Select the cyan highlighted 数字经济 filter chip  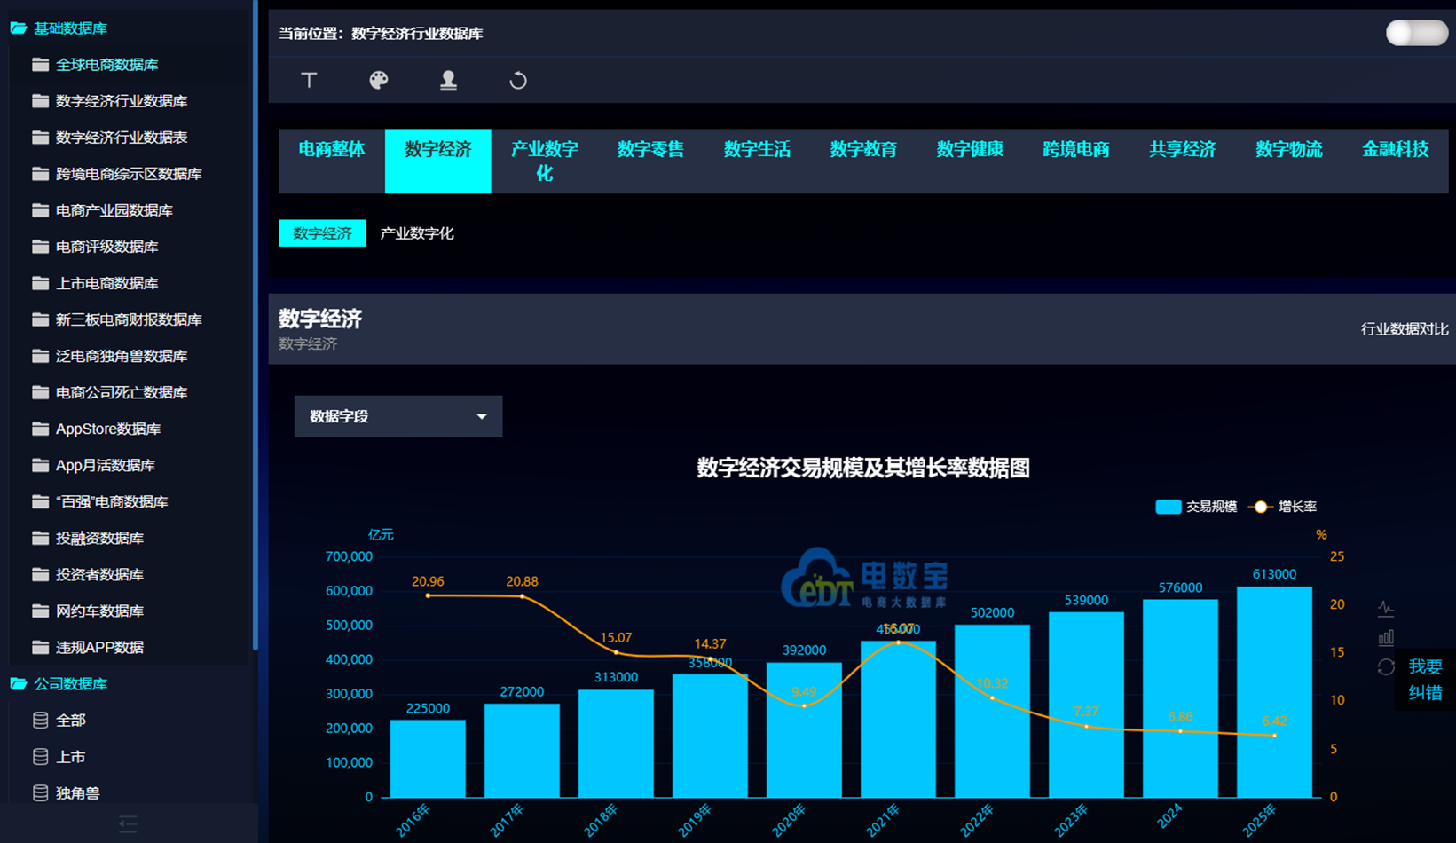tap(322, 233)
